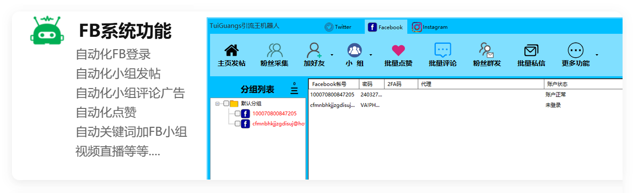
Task: Open the 加好友 add friends tool
Action: (x=314, y=55)
